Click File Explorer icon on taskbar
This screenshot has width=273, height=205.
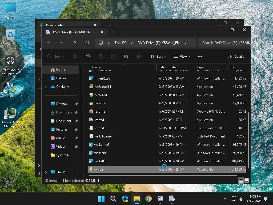tap(137, 199)
